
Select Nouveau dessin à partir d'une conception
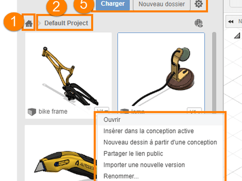pos(160,142)
